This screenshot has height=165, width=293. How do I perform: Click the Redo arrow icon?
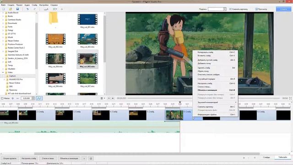pos(35,9)
